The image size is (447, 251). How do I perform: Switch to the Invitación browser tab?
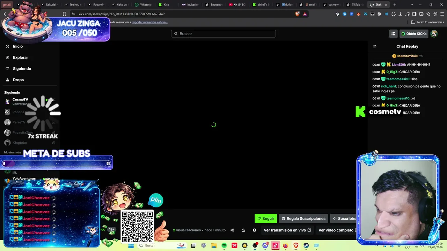click(x=191, y=5)
